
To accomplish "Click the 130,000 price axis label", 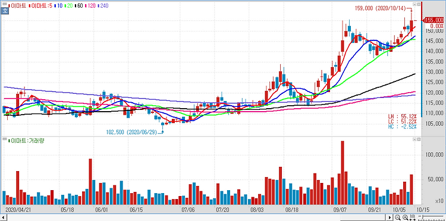I will (435, 72).
